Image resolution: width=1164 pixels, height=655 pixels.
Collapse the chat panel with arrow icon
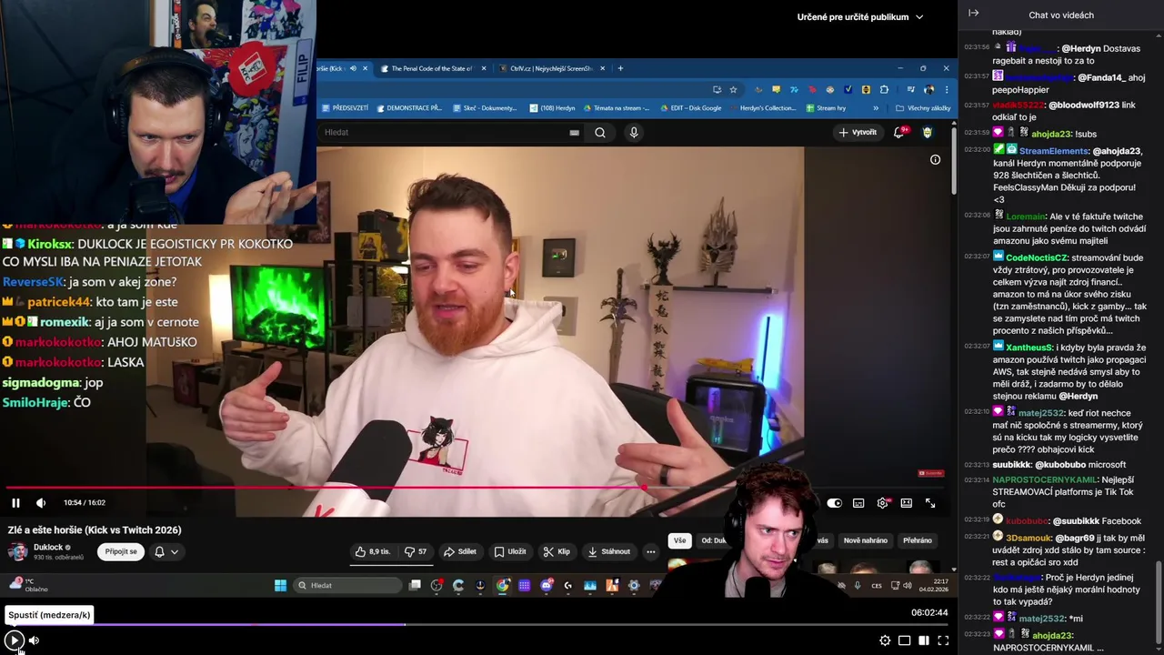(x=973, y=14)
